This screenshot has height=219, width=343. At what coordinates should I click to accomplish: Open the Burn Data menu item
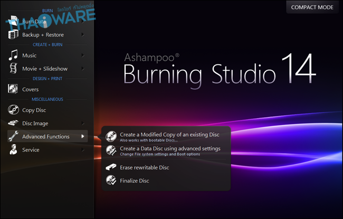pyautogui.click(x=47, y=22)
